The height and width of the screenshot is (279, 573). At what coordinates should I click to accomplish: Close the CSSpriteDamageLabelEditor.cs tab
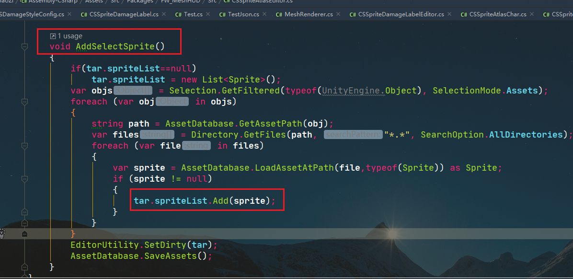click(449, 14)
